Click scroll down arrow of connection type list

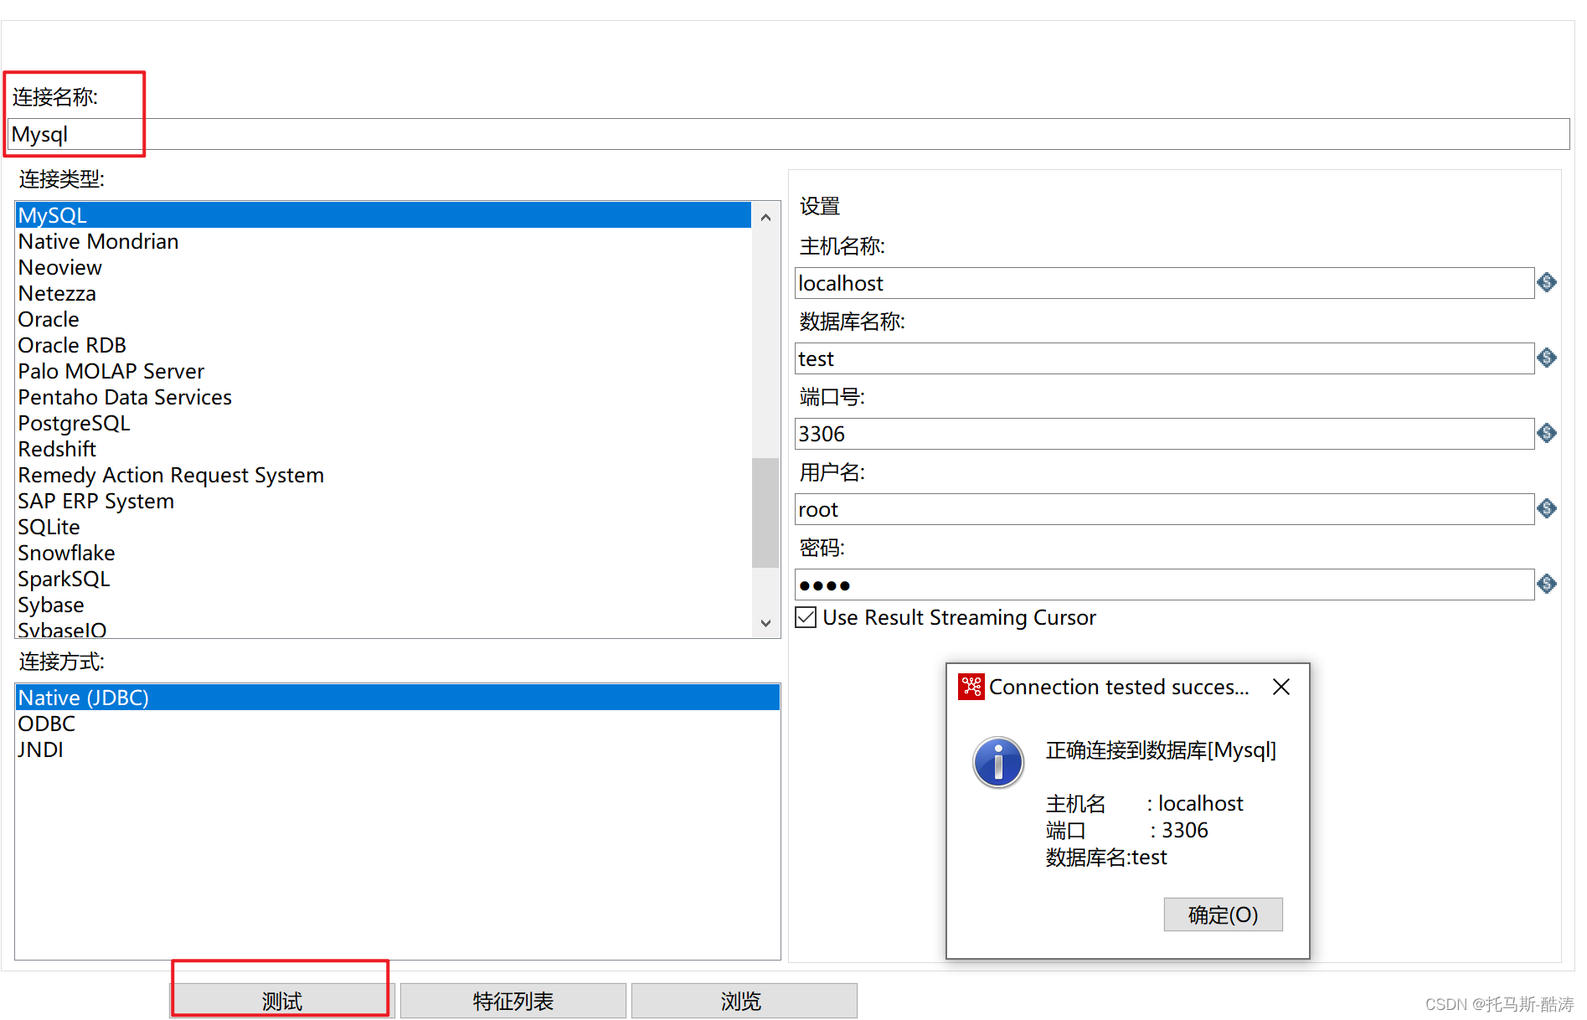[765, 623]
